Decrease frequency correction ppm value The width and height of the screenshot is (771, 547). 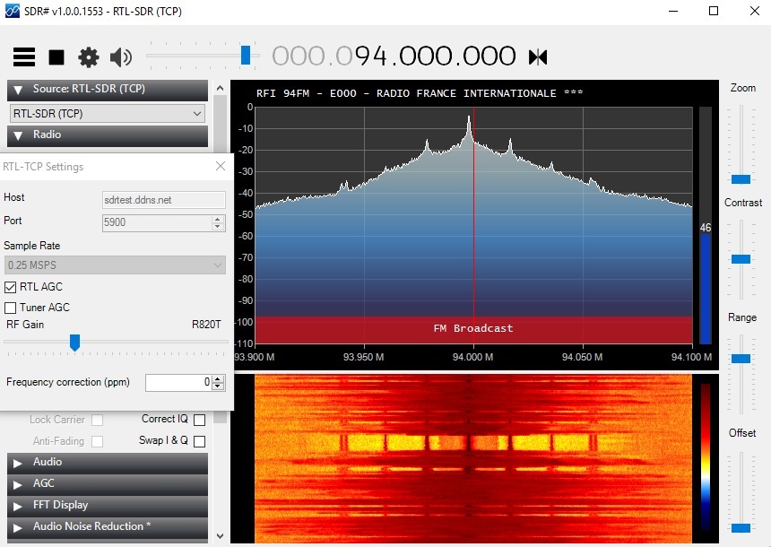point(217,386)
